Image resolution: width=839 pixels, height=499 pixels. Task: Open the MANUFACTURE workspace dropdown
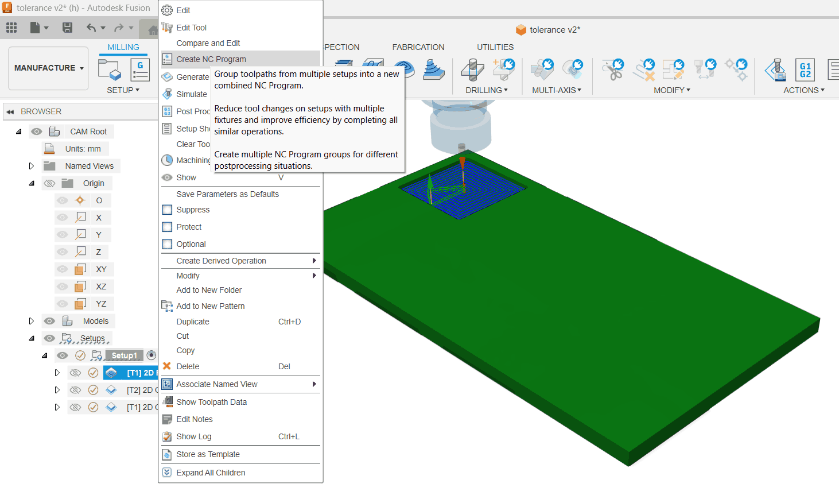[x=49, y=68]
